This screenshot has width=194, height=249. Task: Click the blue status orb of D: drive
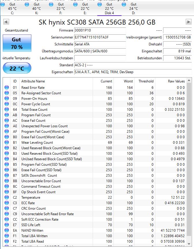124,4
